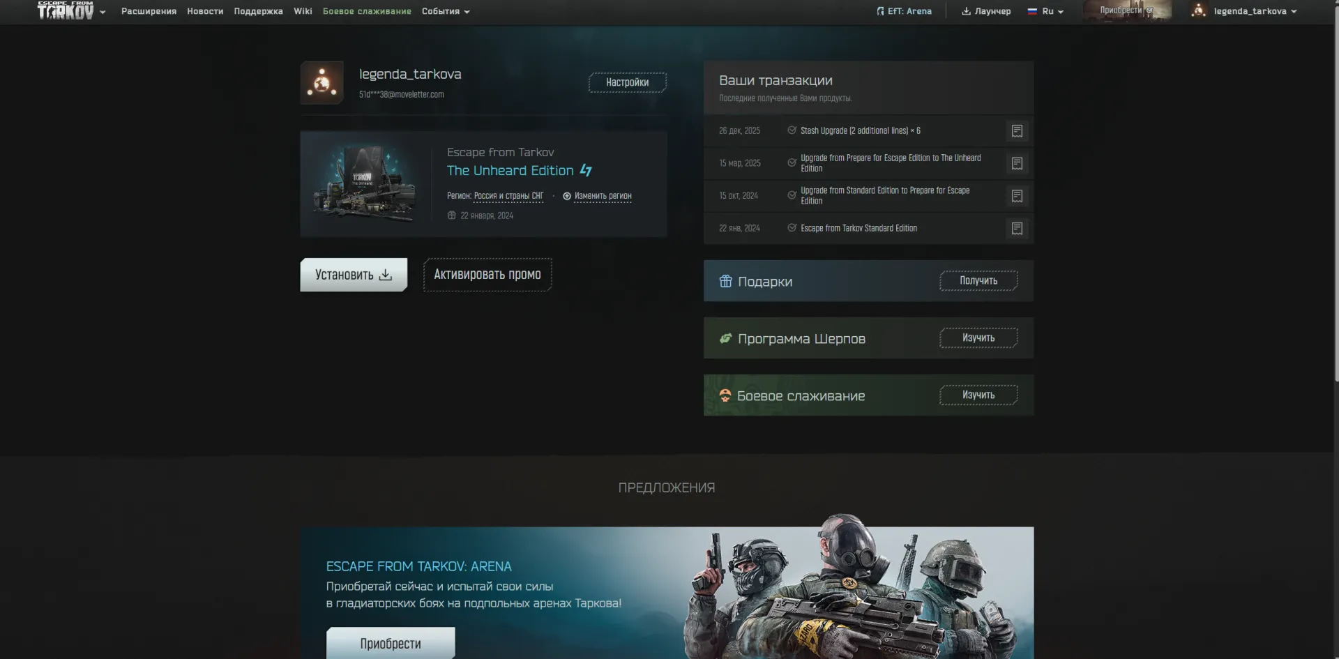Image resolution: width=1339 pixels, height=659 pixels.
Task: Click the gift icon beside Подарки
Action: click(725, 281)
